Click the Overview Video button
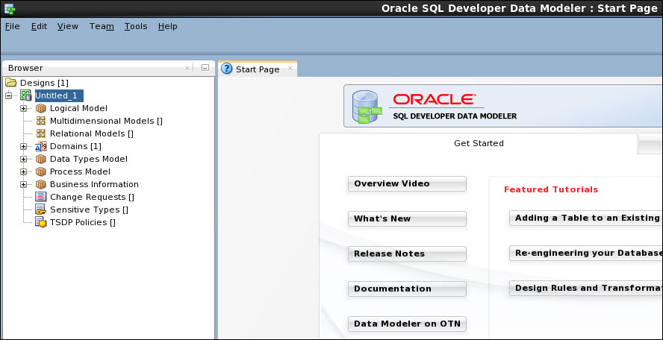Viewport: 663px width, 340px height. pos(407,183)
